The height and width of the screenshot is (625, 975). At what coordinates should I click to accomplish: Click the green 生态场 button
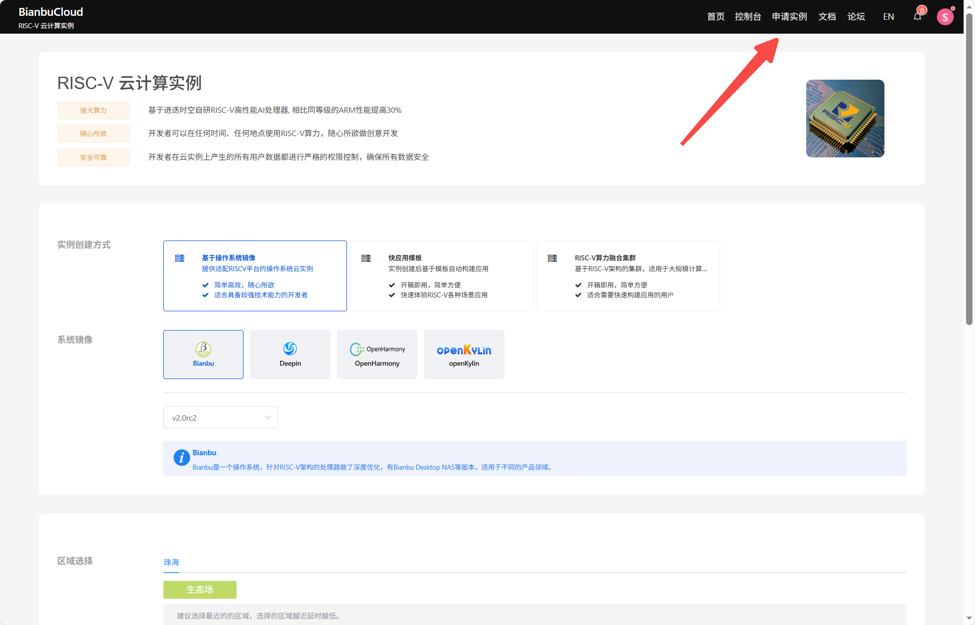[199, 589]
